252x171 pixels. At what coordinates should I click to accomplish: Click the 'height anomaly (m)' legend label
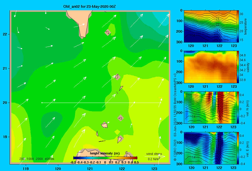tap(105, 153)
